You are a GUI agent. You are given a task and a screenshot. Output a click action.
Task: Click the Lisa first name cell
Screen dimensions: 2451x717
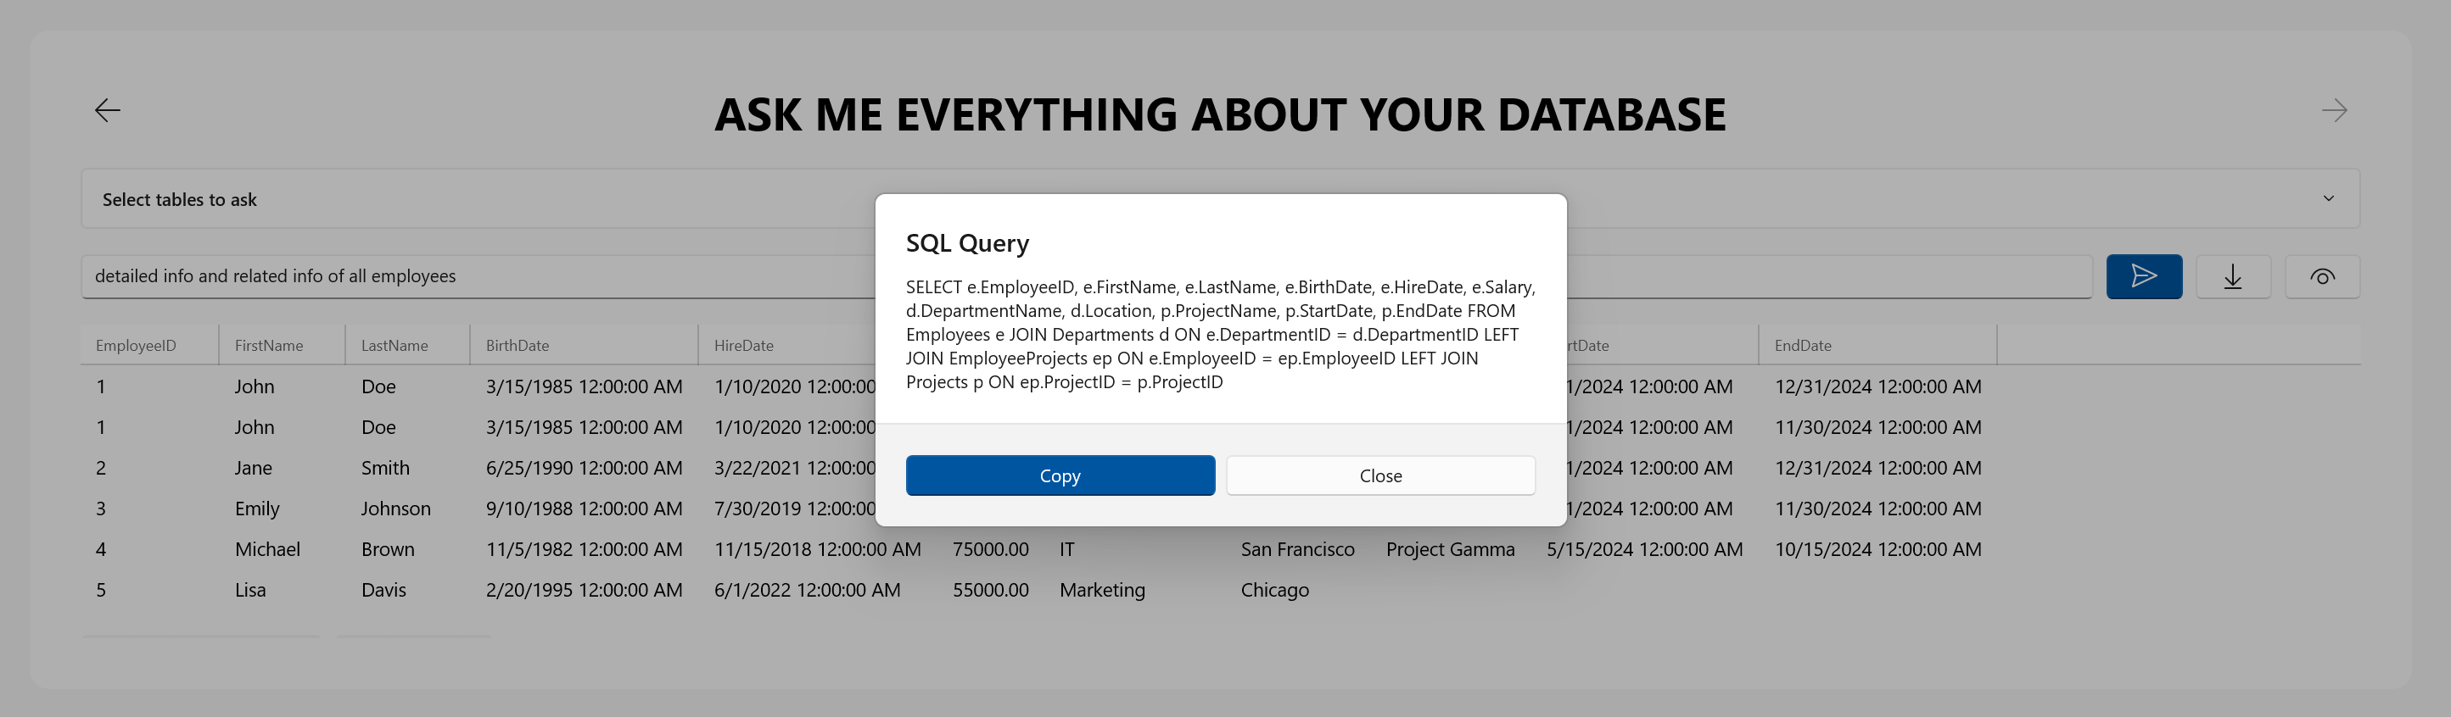click(x=250, y=591)
